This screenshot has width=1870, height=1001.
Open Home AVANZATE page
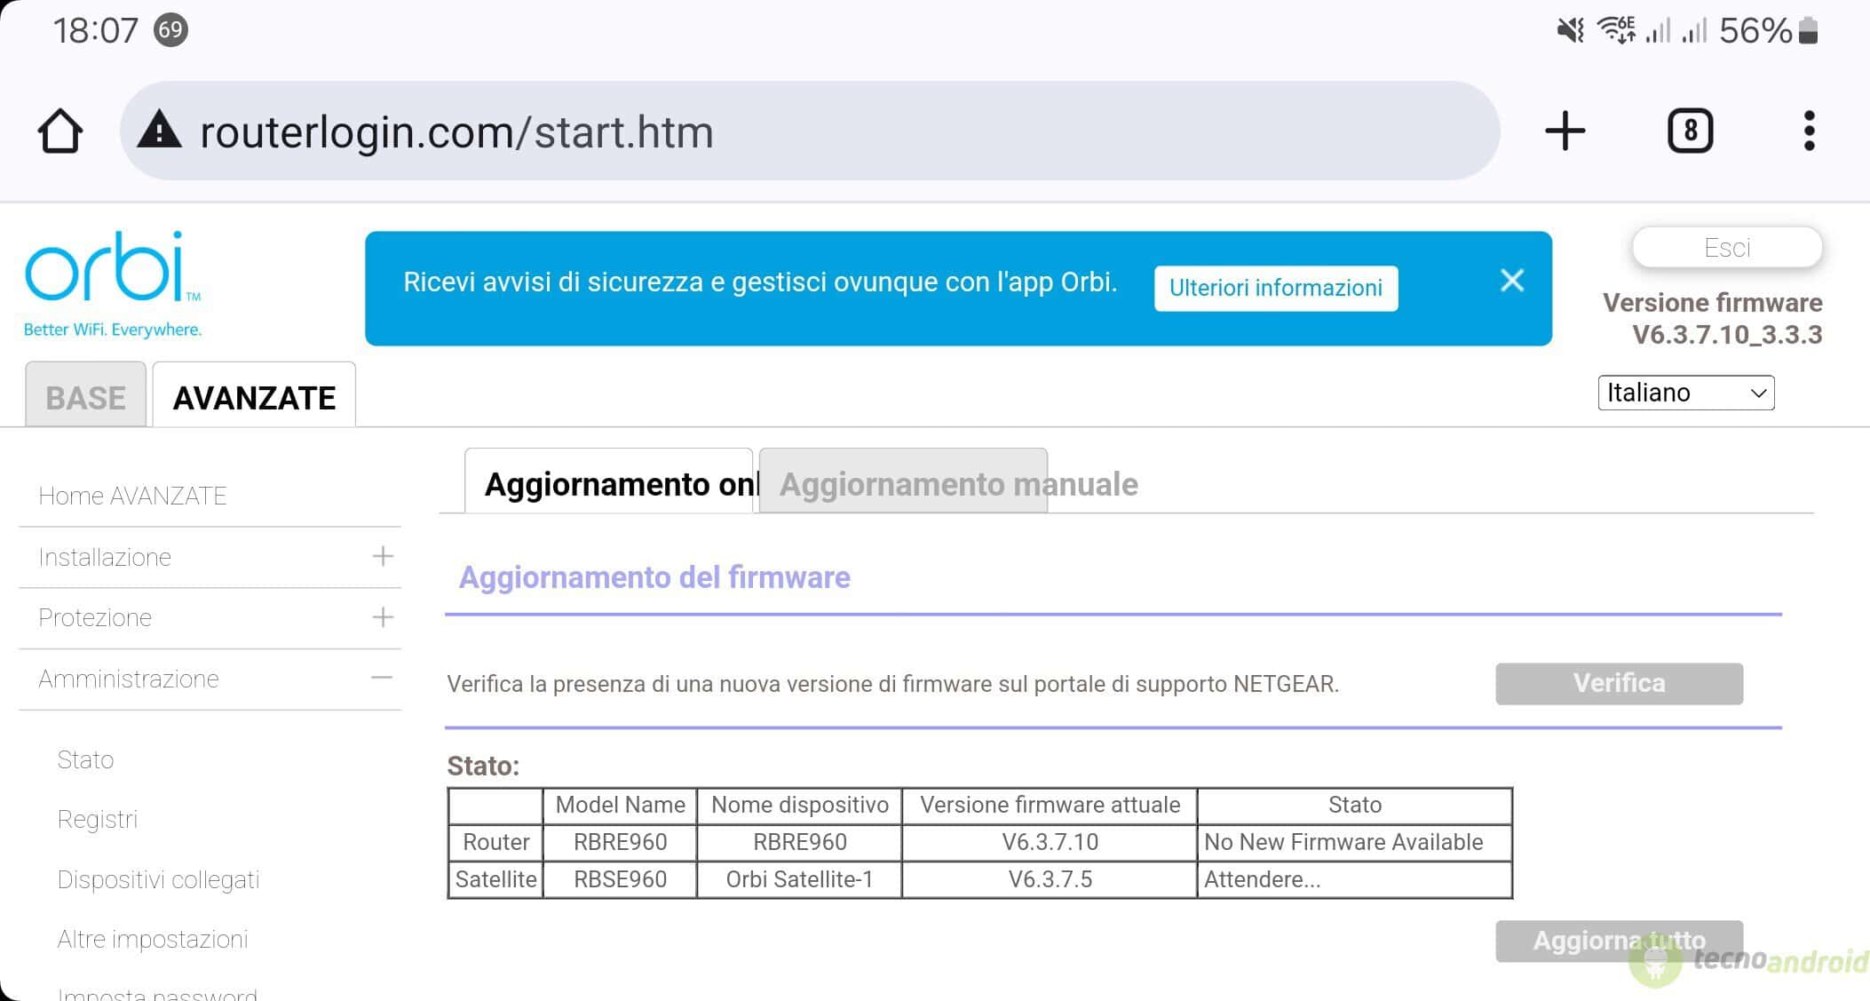pyautogui.click(x=132, y=496)
